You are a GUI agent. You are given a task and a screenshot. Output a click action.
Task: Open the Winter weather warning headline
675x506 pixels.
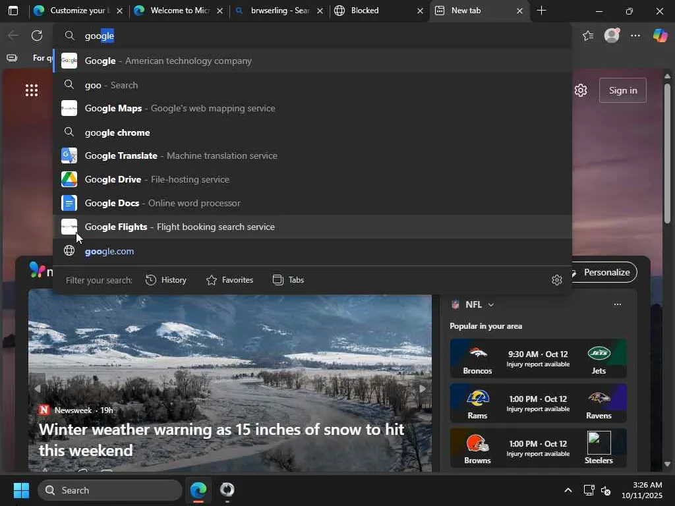click(221, 439)
